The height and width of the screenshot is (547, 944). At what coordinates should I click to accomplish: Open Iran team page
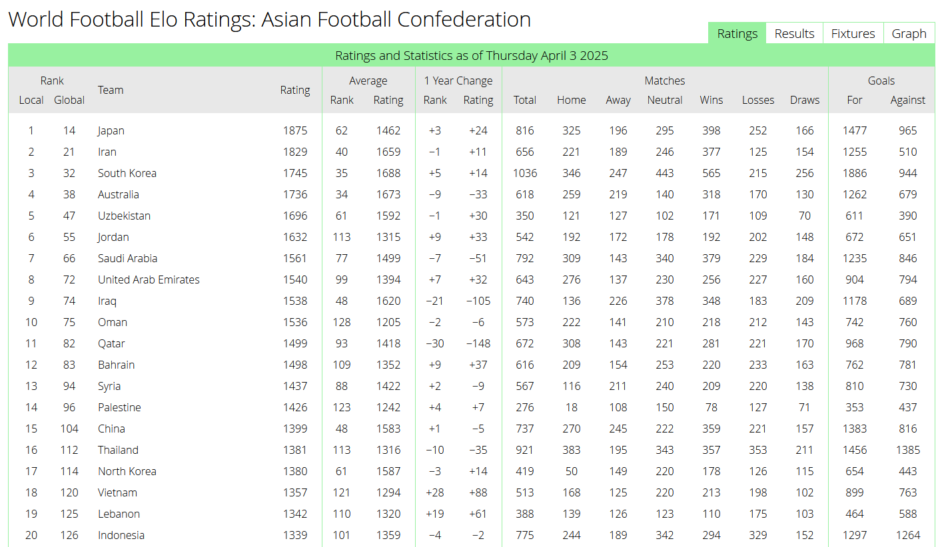coord(107,152)
